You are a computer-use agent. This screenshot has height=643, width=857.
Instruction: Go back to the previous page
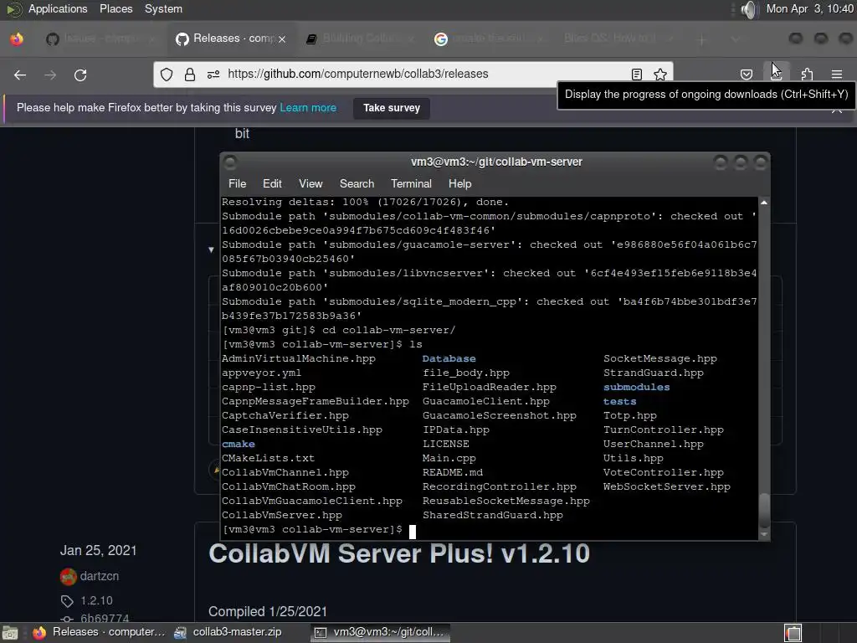click(x=20, y=75)
